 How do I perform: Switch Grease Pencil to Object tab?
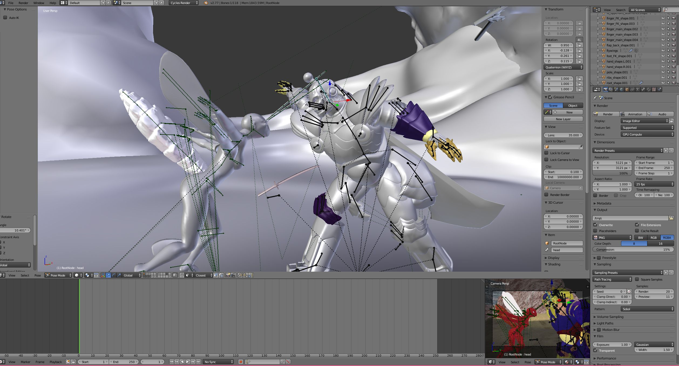[573, 106]
